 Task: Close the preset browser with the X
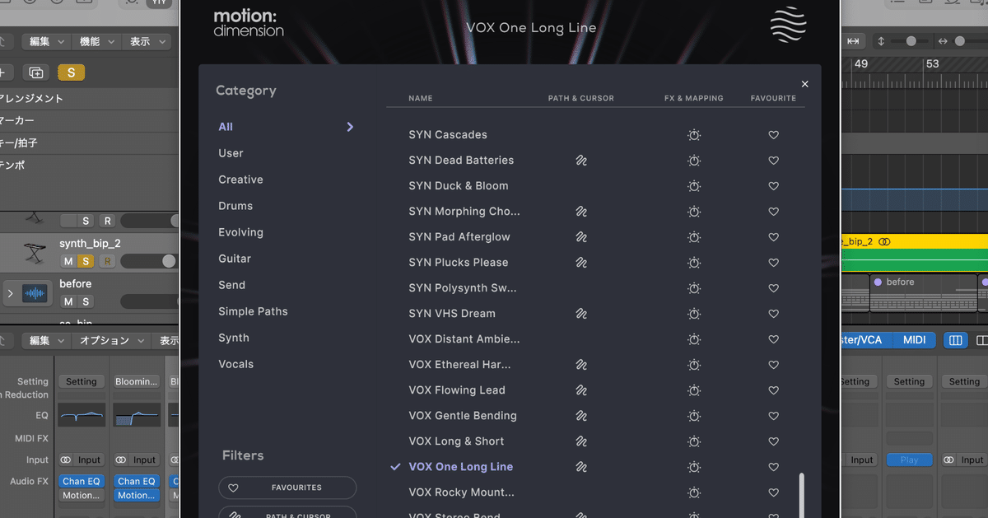tap(804, 84)
